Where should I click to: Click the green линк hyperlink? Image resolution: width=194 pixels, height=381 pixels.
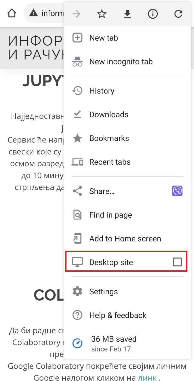(147, 378)
